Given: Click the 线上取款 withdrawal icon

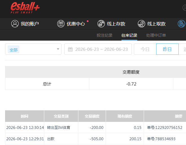Looking at the screenshot, I should tap(141, 24).
